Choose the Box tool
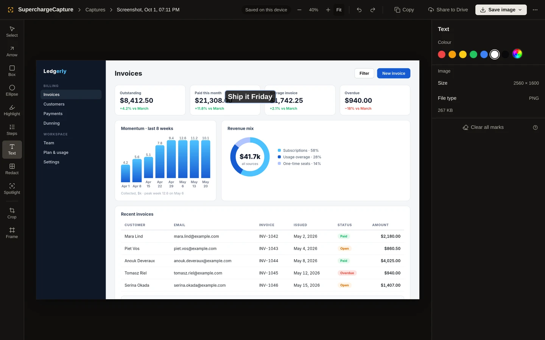545x340 pixels. (x=12, y=71)
